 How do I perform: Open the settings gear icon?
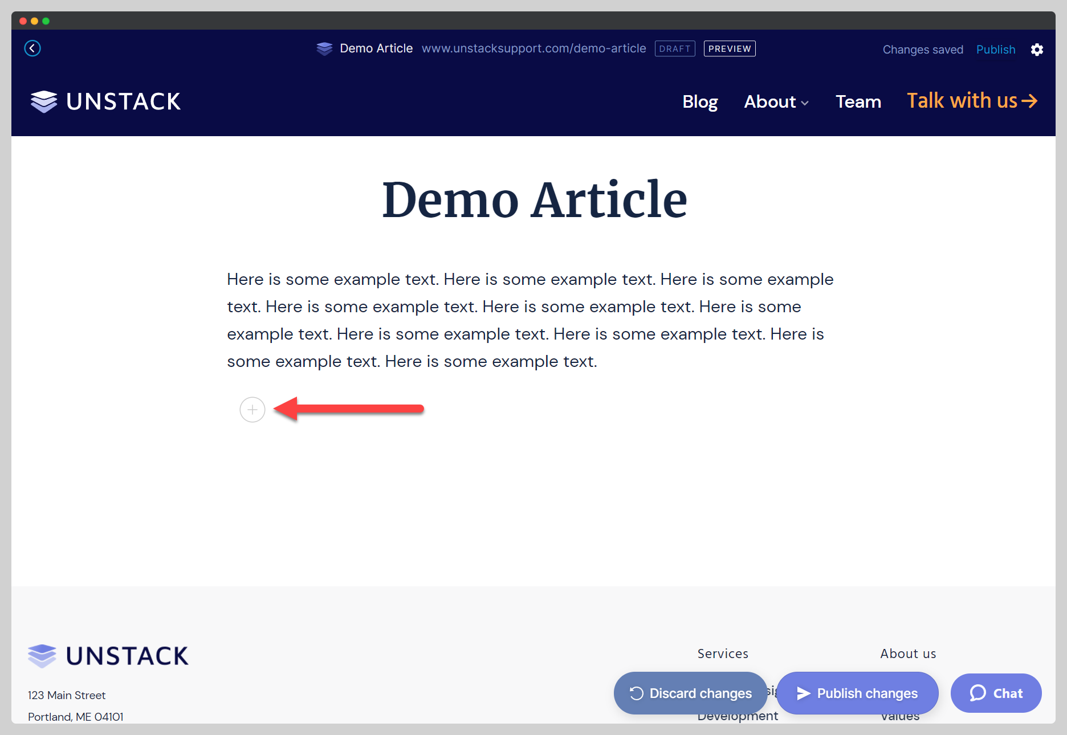(x=1037, y=50)
